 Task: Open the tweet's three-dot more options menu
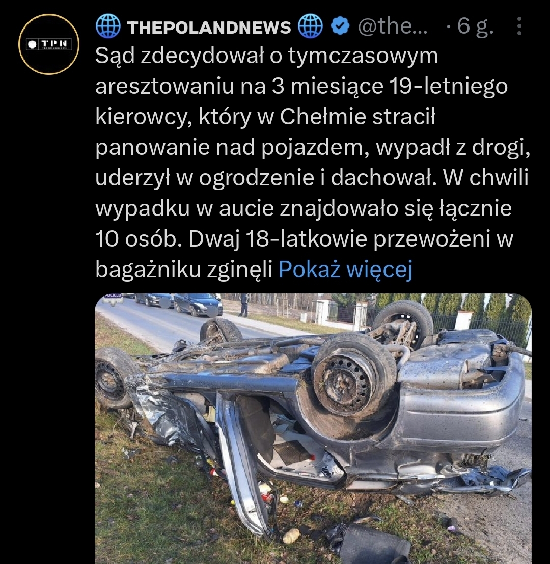(519, 26)
